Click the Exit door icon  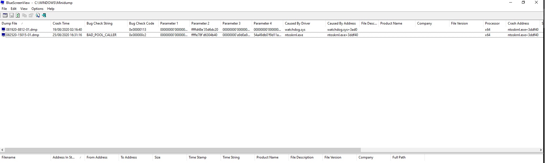44,15
